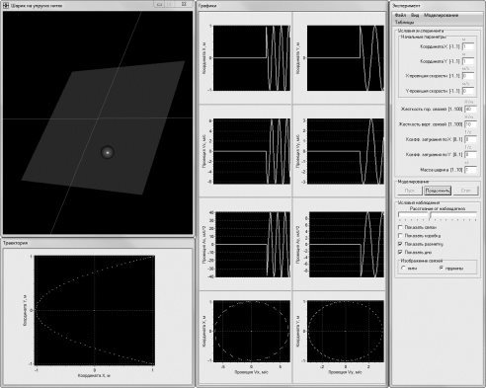
Task: Open the Таблицы menu
Action: click(x=404, y=22)
